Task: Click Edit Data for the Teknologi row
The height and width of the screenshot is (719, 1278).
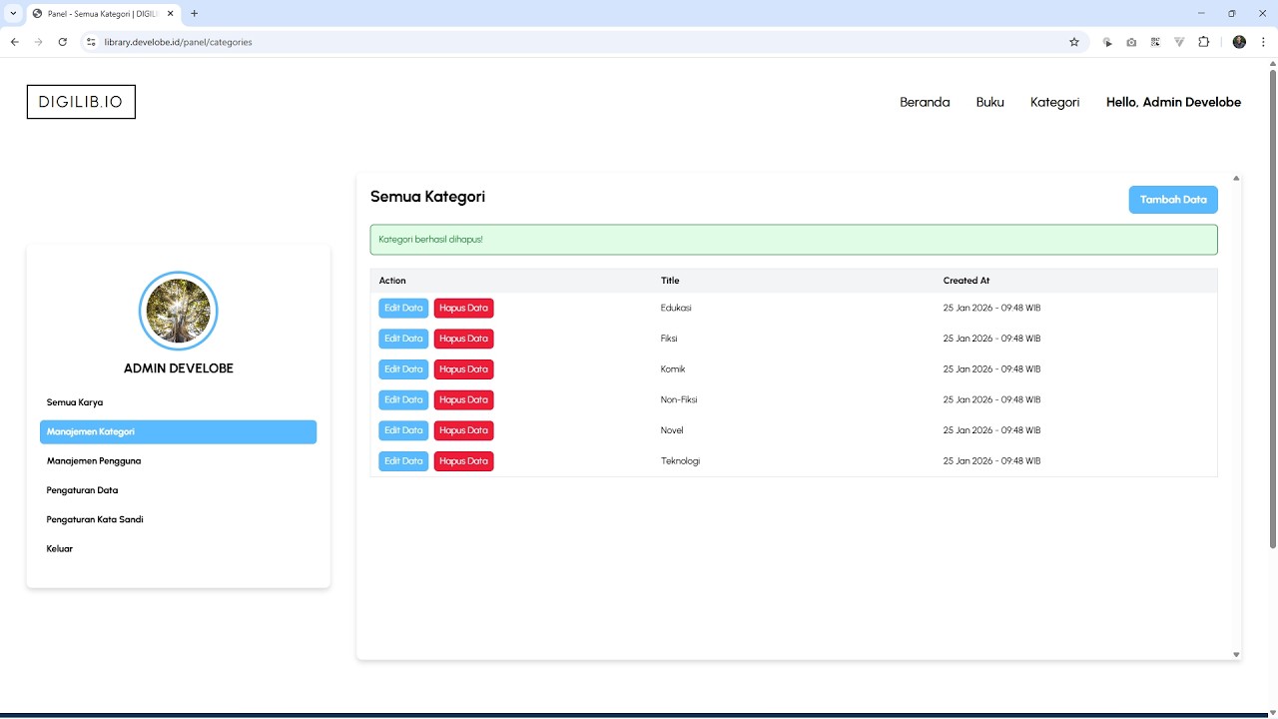Action: (403, 461)
